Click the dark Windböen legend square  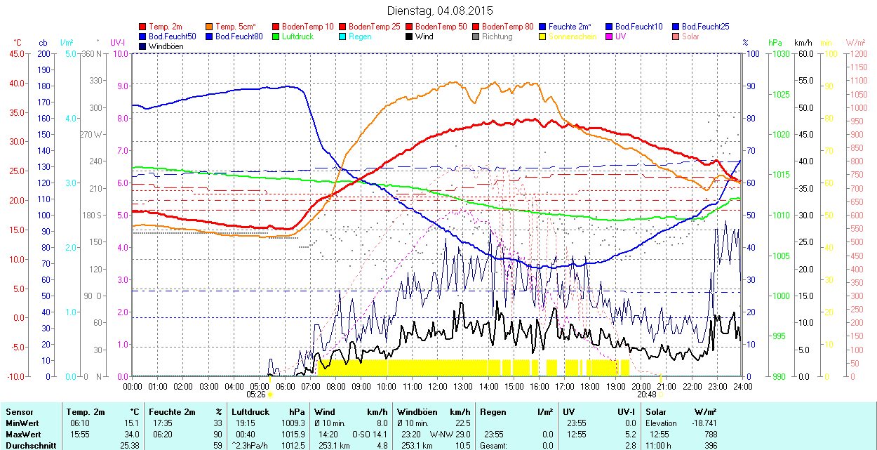(143, 46)
